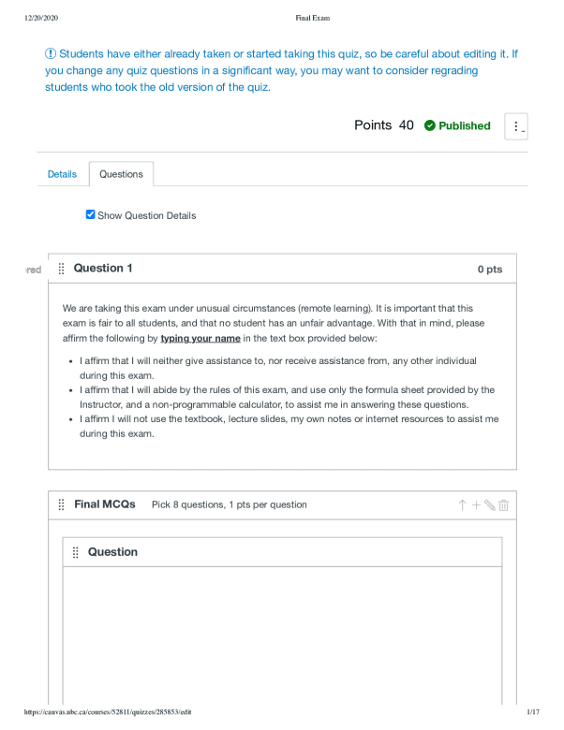Grab the Question 1 drag handle

pyautogui.click(x=61, y=269)
